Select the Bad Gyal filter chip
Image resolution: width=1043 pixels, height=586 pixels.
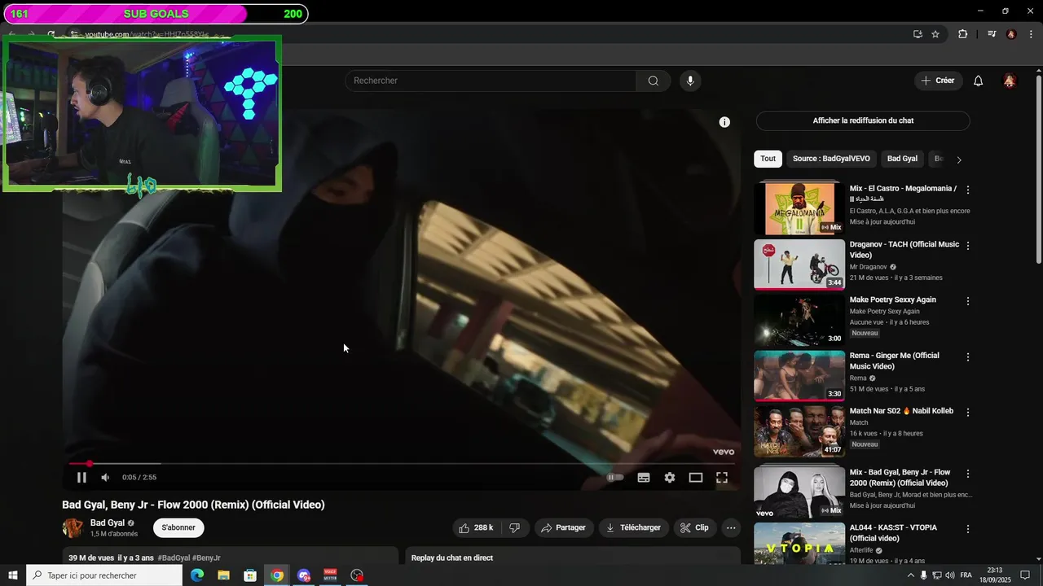click(x=902, y=159)
